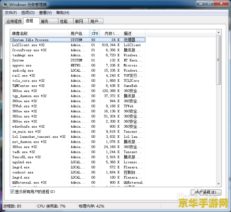
Task: Select the lol.launcher_tencent.exe *32 process
Action: [78, 137]
